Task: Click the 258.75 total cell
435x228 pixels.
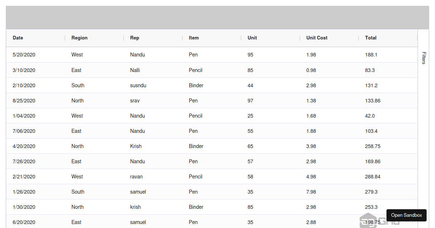Action: (373, 146)
